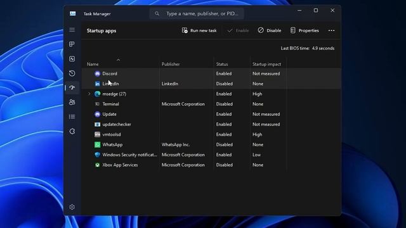Select the vmtoolsd row name
406x228 pixels.
(x=112, y=134)
